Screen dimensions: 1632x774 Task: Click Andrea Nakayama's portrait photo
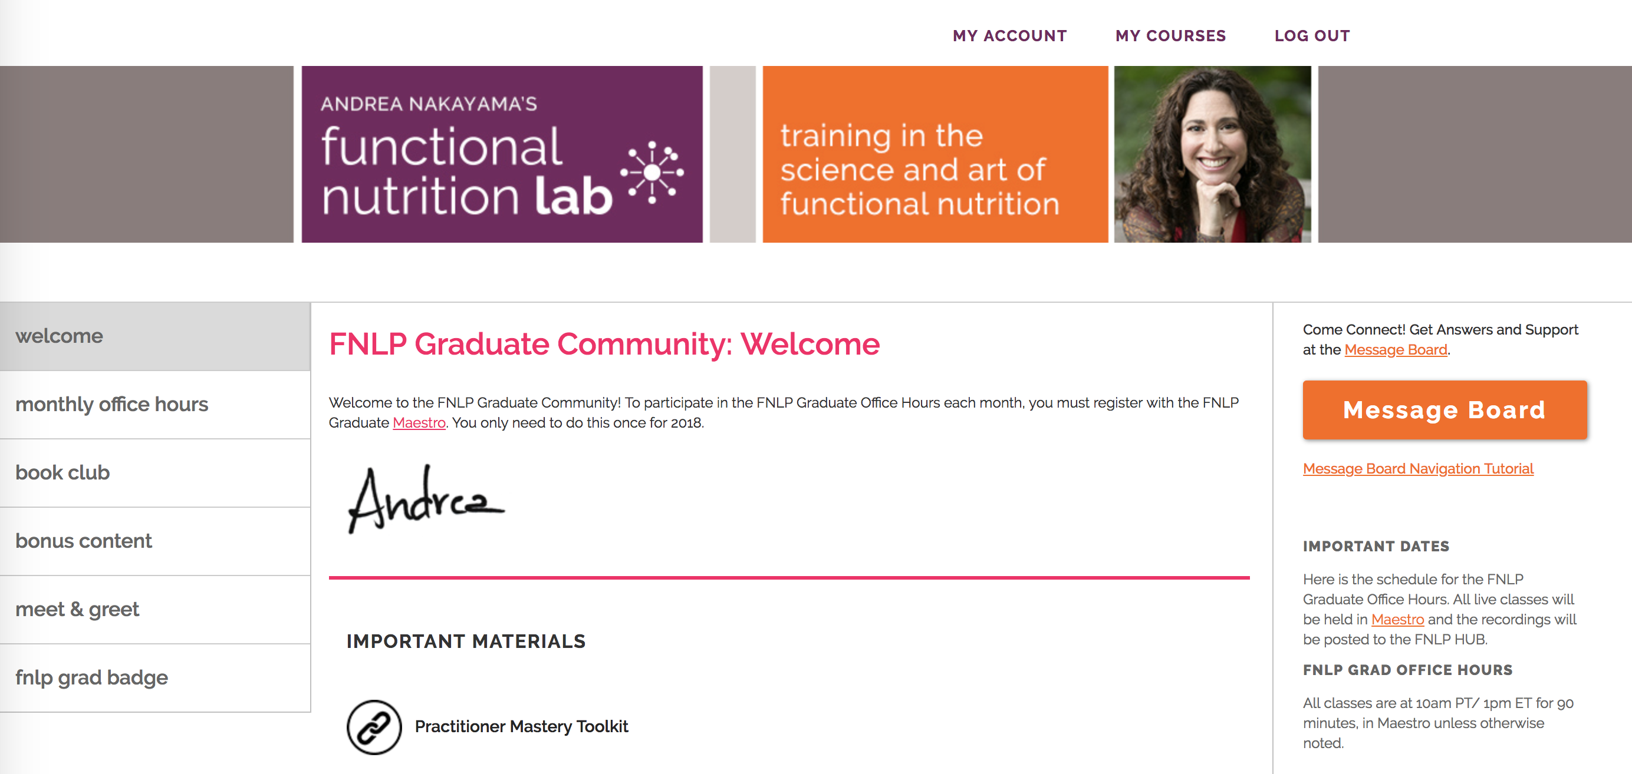pos(1212,154)
